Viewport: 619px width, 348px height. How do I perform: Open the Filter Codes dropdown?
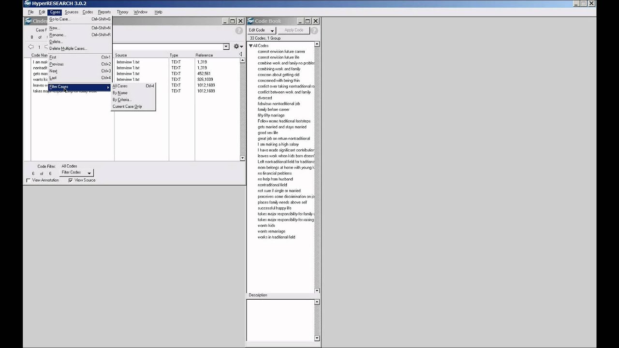[76, 173]
